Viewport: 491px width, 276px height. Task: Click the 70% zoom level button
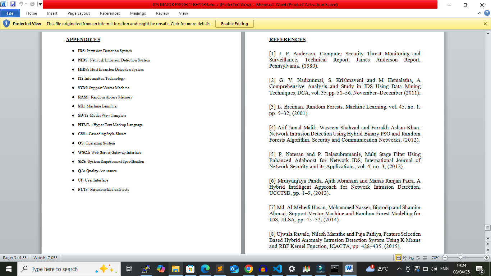[x=435, y=258]
